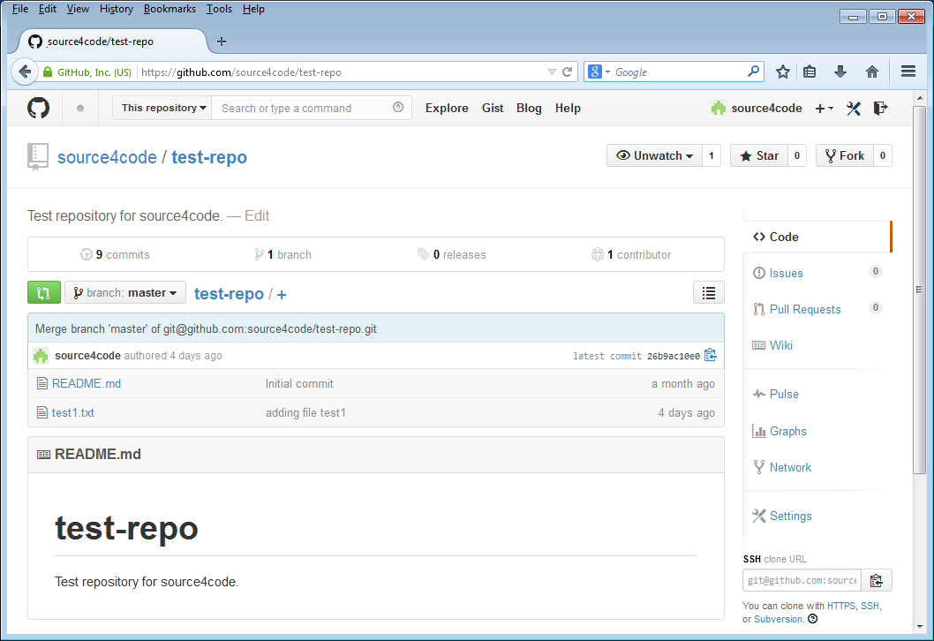Click the sign out icon in header
This screenshot has width=934, height=641.
pyautogui.click(x=880, y=109)
